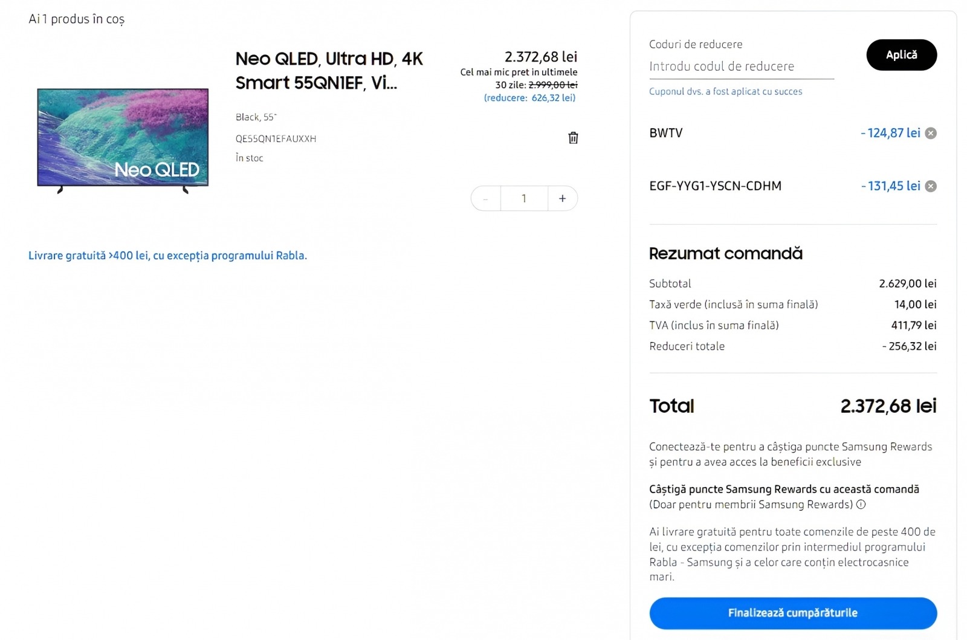Viewport: 967px width, 640px height.
Task: Click the strikethrough 2.999,00 lei price
Action: 552,85
